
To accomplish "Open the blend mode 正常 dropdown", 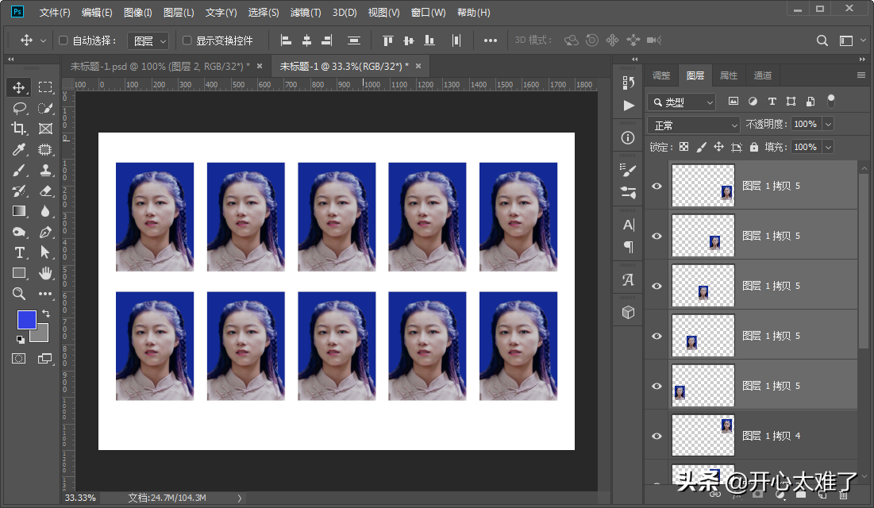I will (694, 125).
